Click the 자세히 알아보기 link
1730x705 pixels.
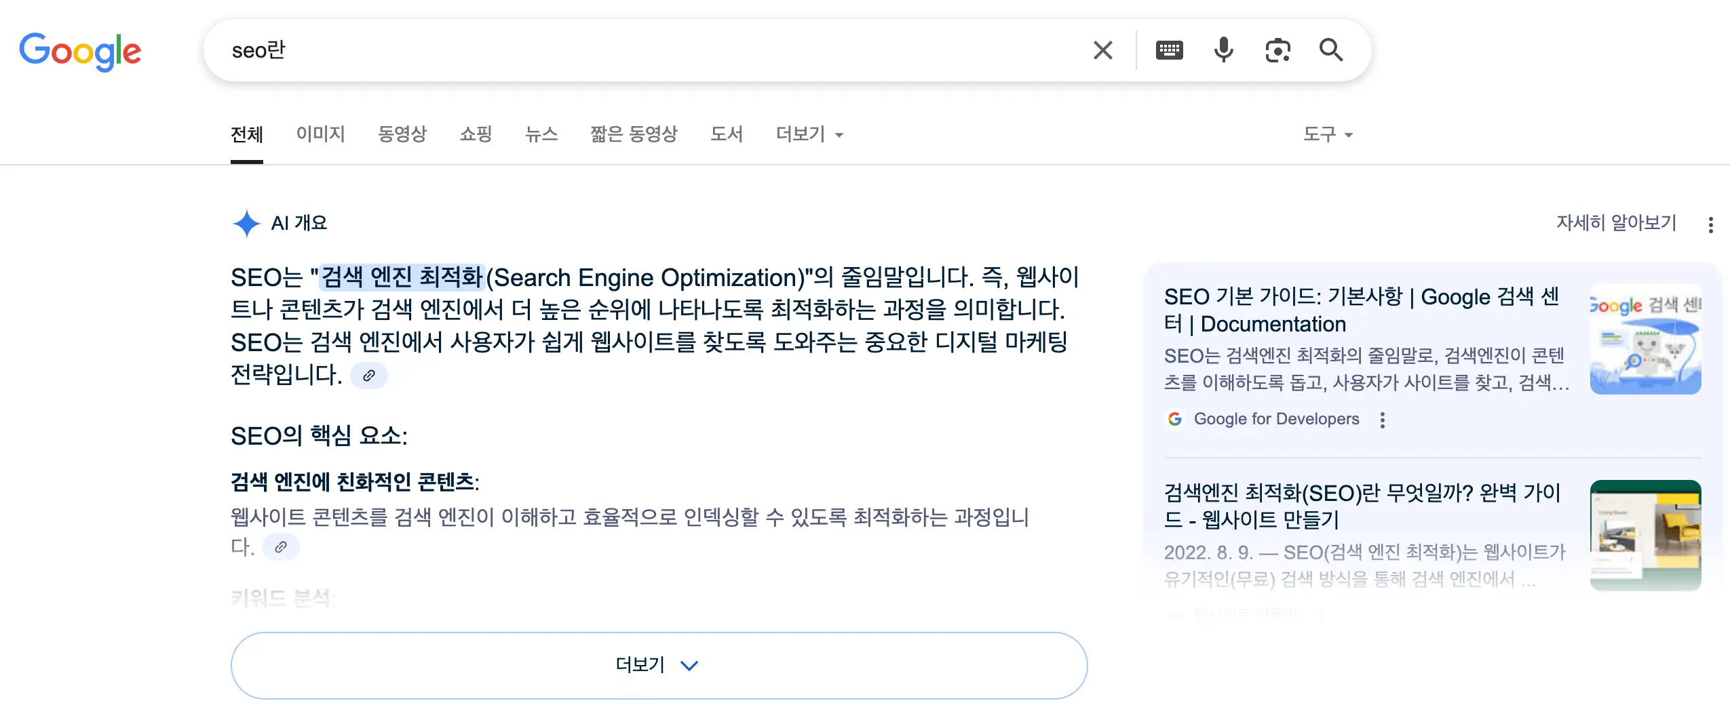pos(1616,223)
